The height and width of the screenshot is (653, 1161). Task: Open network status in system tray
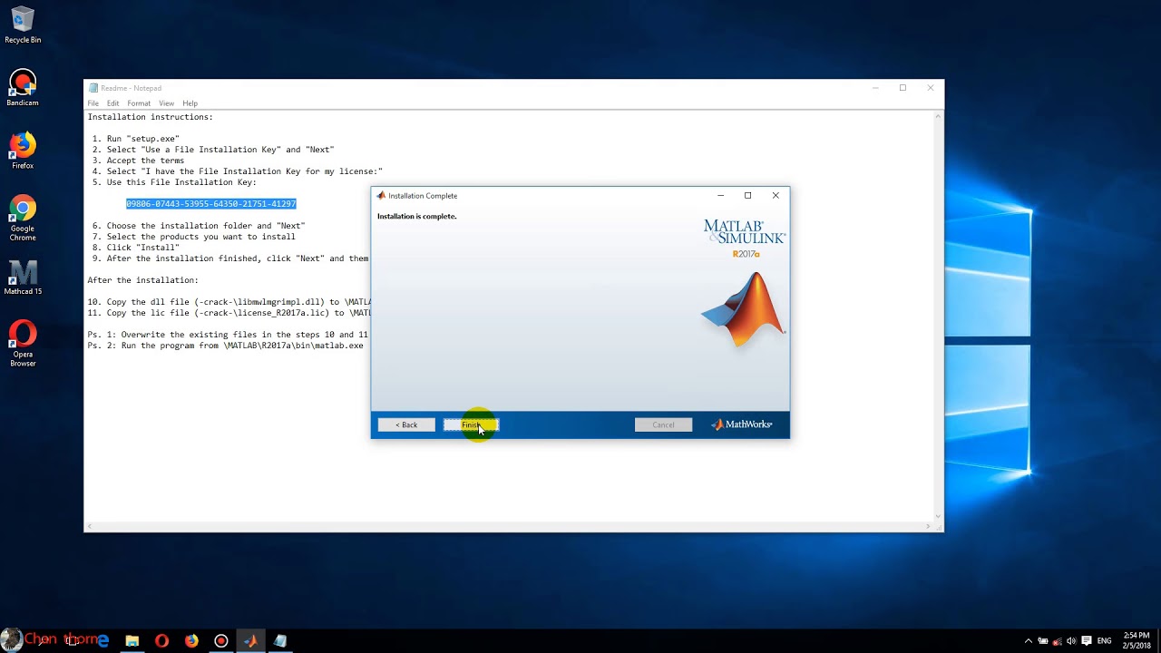[1057, 641]
